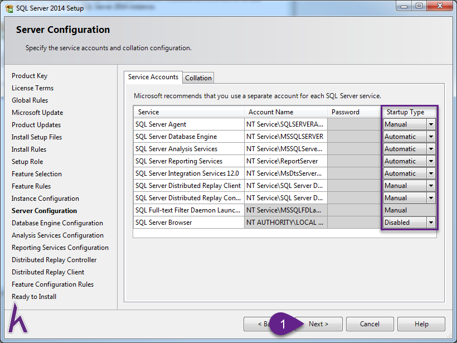Click password field for SQL Server Reporting Services
This screenshot has height=343, width=457.
(x=354, y=161)
